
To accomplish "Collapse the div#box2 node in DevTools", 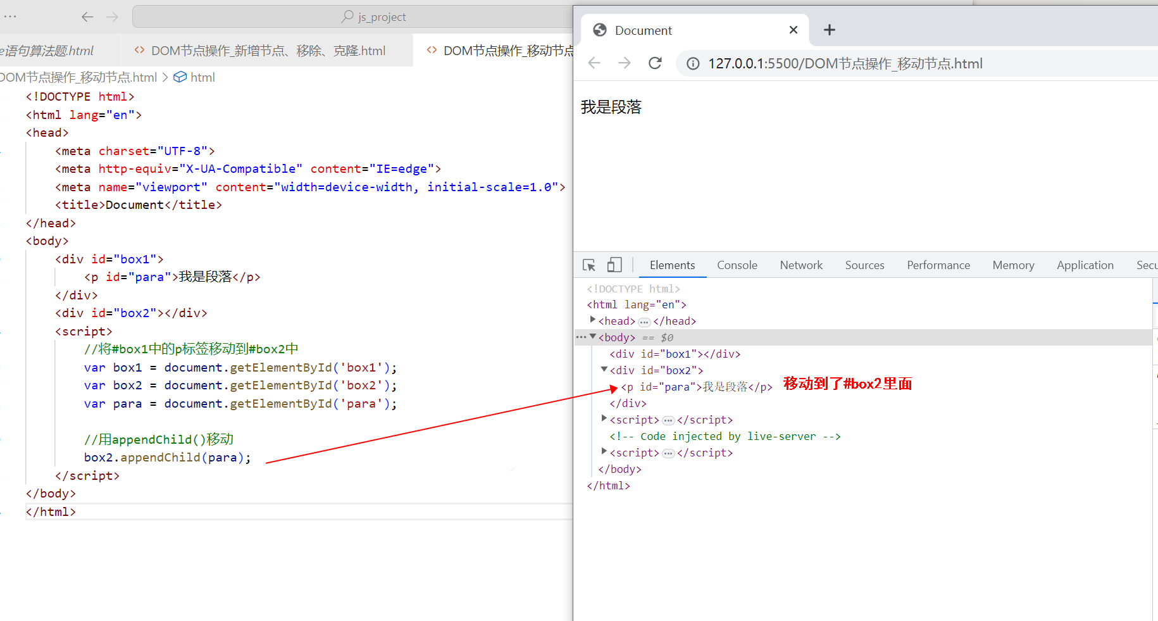I will tap(604, 370).
